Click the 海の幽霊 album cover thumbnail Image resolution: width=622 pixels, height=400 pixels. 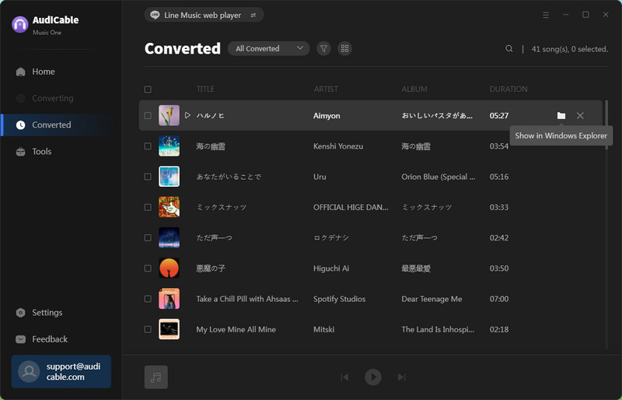point(169,146)
